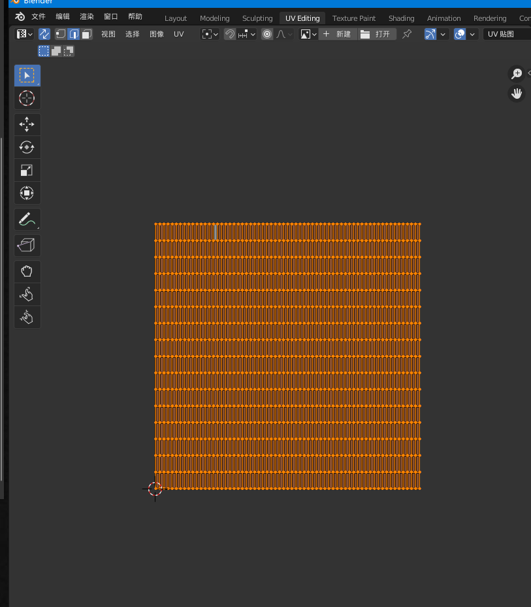The width and height of the screenshot is (531, 607).
Task: Set selection mode to subtract
Action: (x=69, y=51)
